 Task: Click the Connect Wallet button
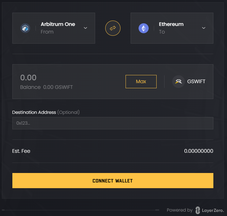[x=113, y=181]
